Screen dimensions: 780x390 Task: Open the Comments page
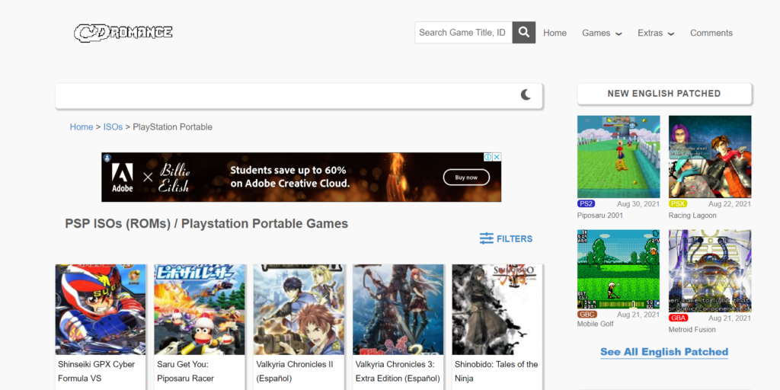pyautogui.click(x=711, y=33)
